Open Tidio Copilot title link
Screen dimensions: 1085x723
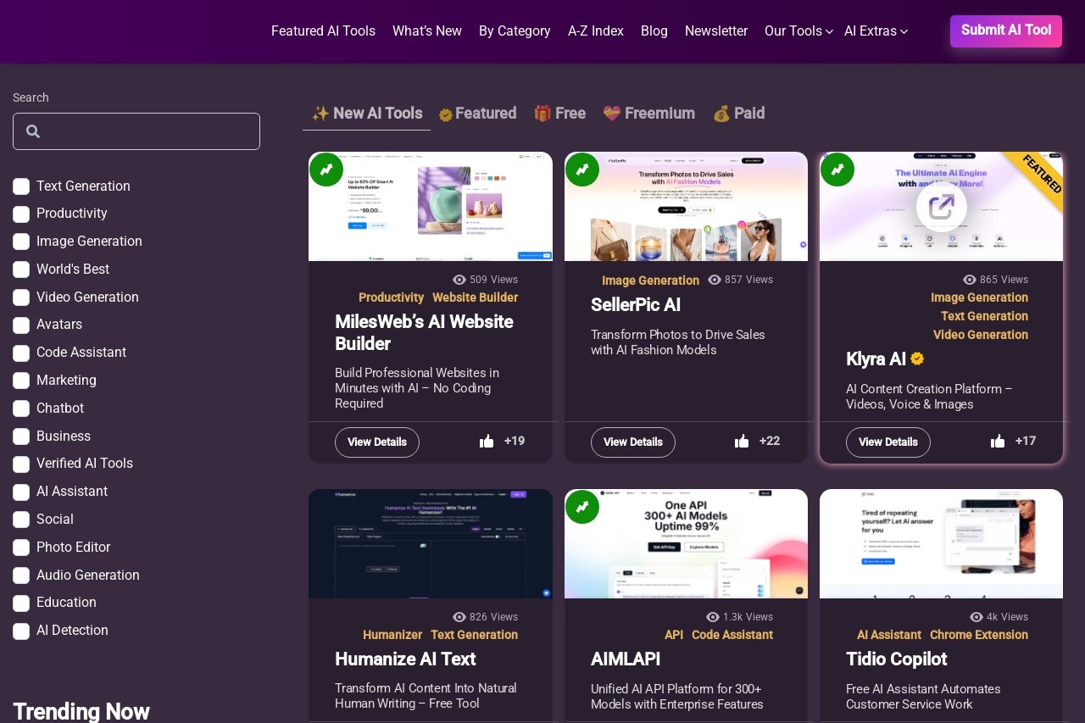897,659
